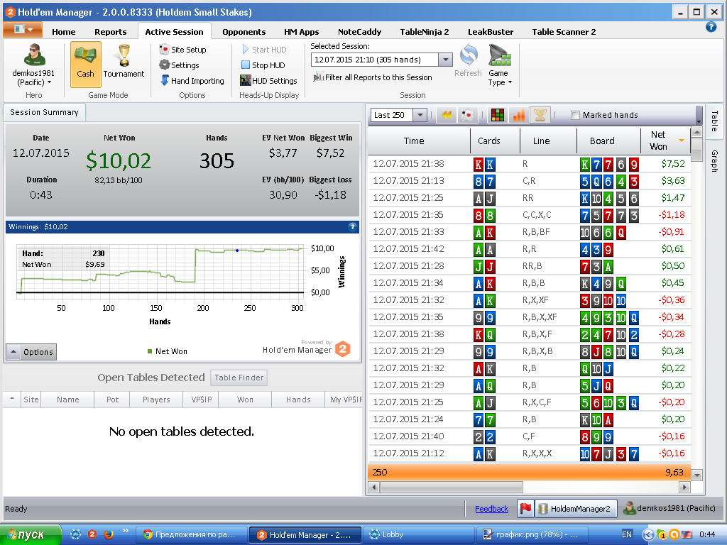Sort by the Net Won column arrow
The image size is (727, 545).
pos(682,141)
